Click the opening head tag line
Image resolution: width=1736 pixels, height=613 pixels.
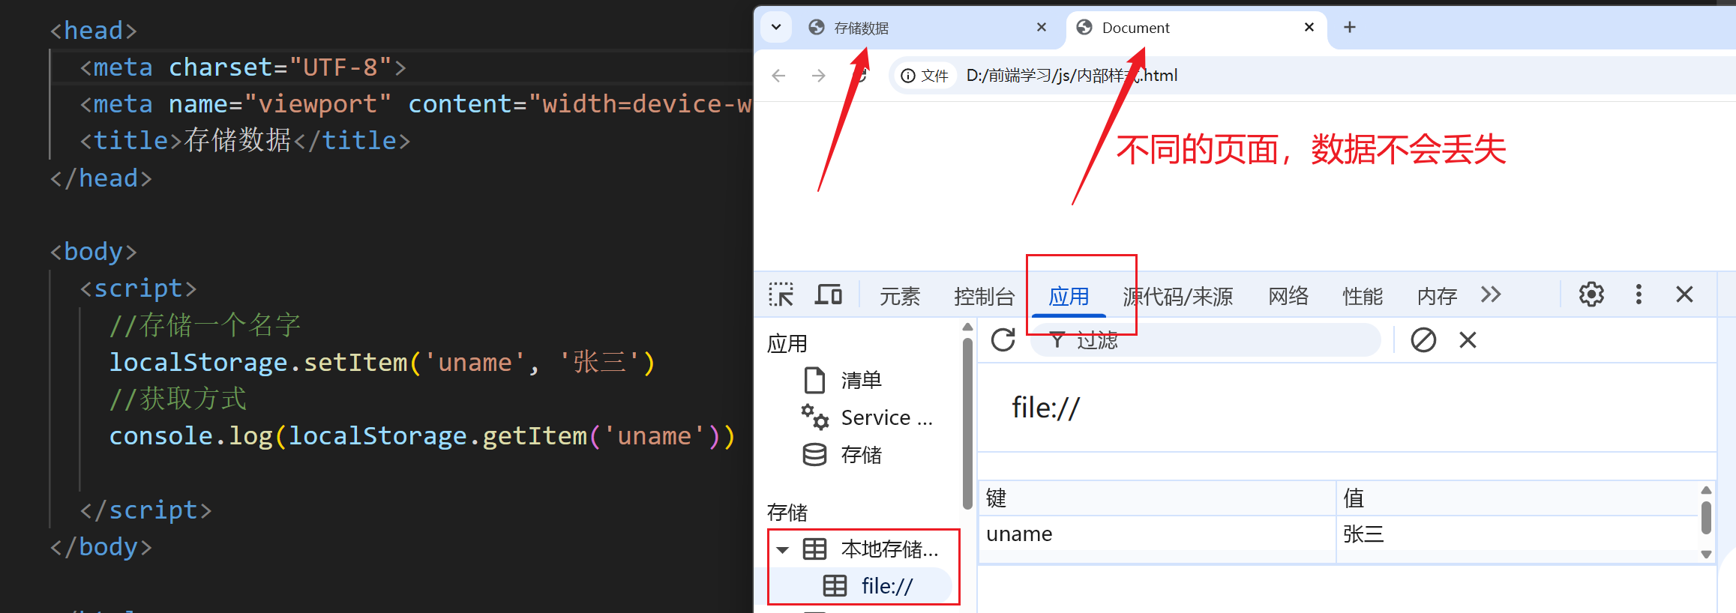(x=94, y=31)
